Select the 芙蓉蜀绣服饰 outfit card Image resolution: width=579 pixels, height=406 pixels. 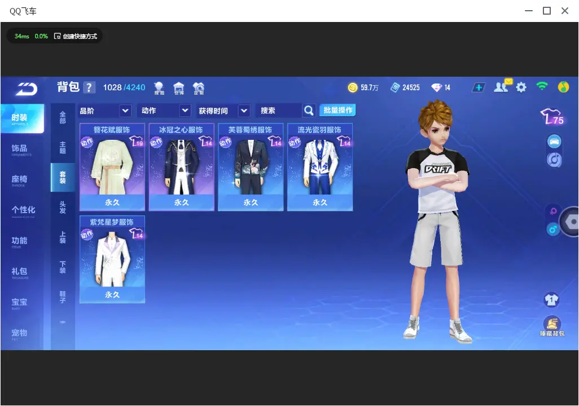[251, 167]
